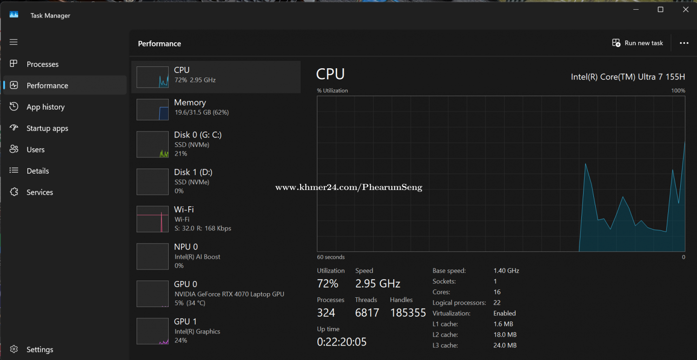Click the Processes grid icon

click(x=13, y=64)
